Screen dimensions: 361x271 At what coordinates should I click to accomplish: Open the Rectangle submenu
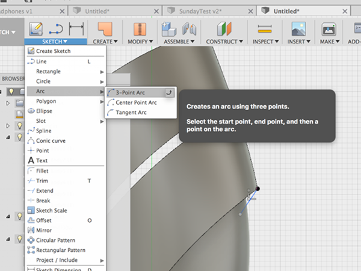(66, 72)
